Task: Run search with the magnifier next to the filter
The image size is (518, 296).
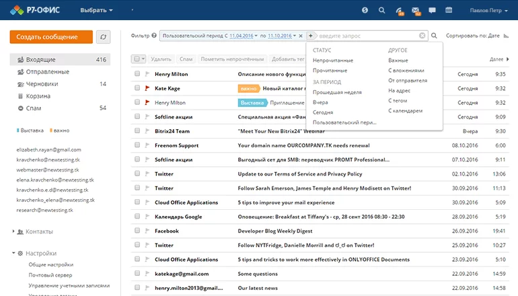Action: [434, 36]
